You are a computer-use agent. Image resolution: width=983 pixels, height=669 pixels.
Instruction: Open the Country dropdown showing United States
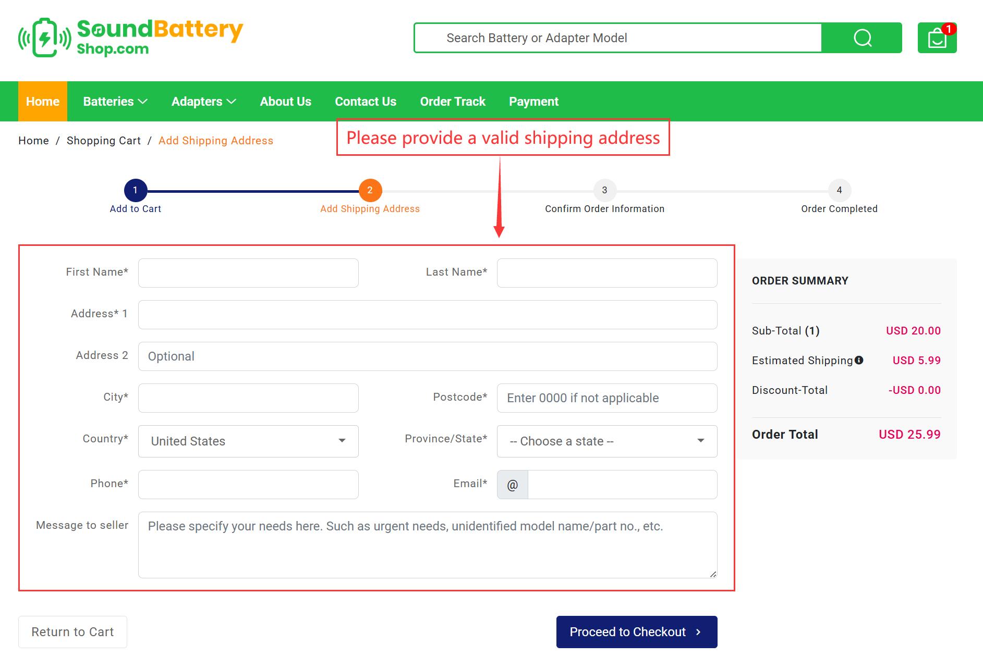[248, 441]
